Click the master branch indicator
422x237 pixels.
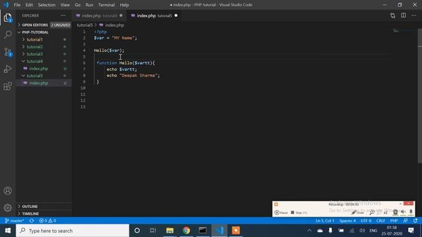click(15, 221)
